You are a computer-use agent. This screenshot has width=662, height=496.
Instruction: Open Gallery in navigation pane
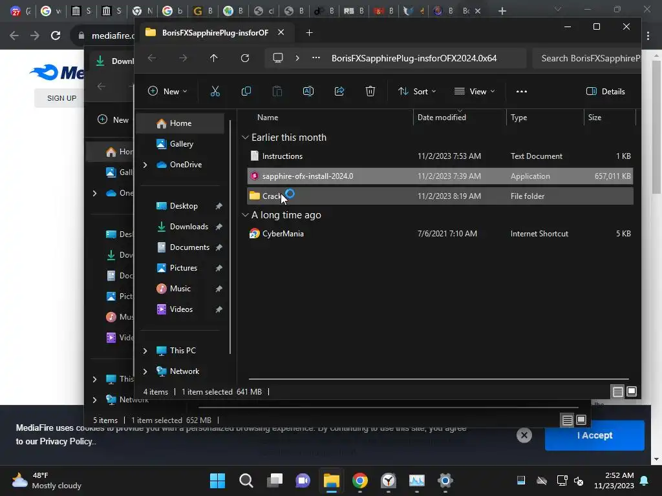[x=180, y=144]
